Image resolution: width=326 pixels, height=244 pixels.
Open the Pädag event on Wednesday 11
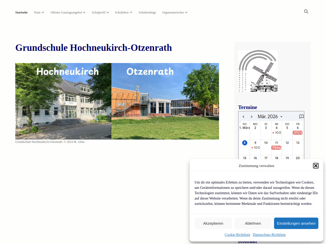click(277, 148)
